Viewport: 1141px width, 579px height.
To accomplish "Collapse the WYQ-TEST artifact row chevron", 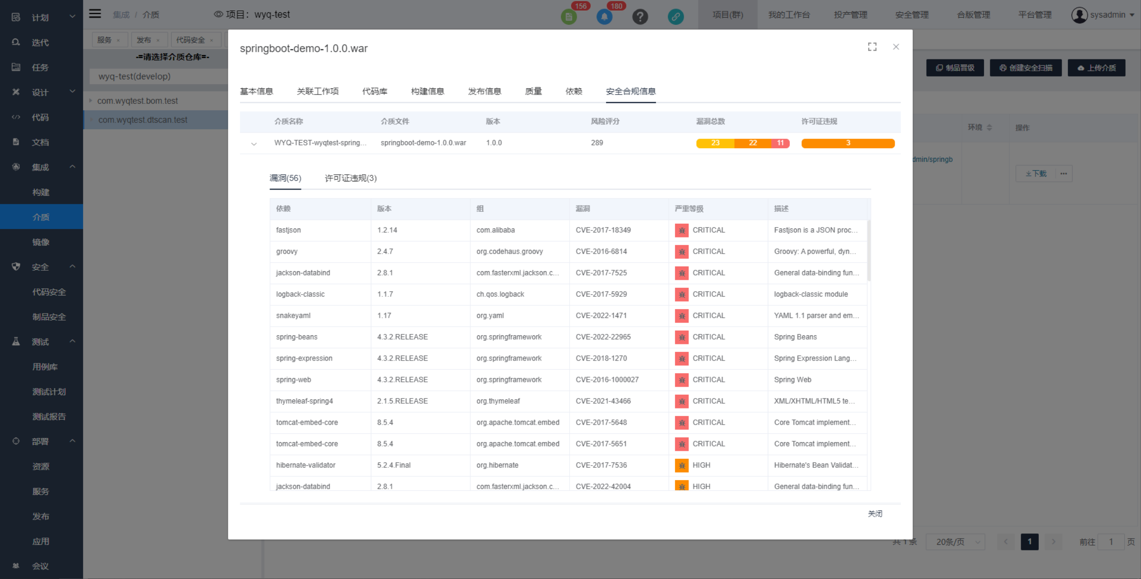I will tap(254, 143).
